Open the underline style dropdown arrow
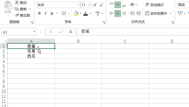Image resolution: width=189 pixels, height=107 pixels. 56,13
